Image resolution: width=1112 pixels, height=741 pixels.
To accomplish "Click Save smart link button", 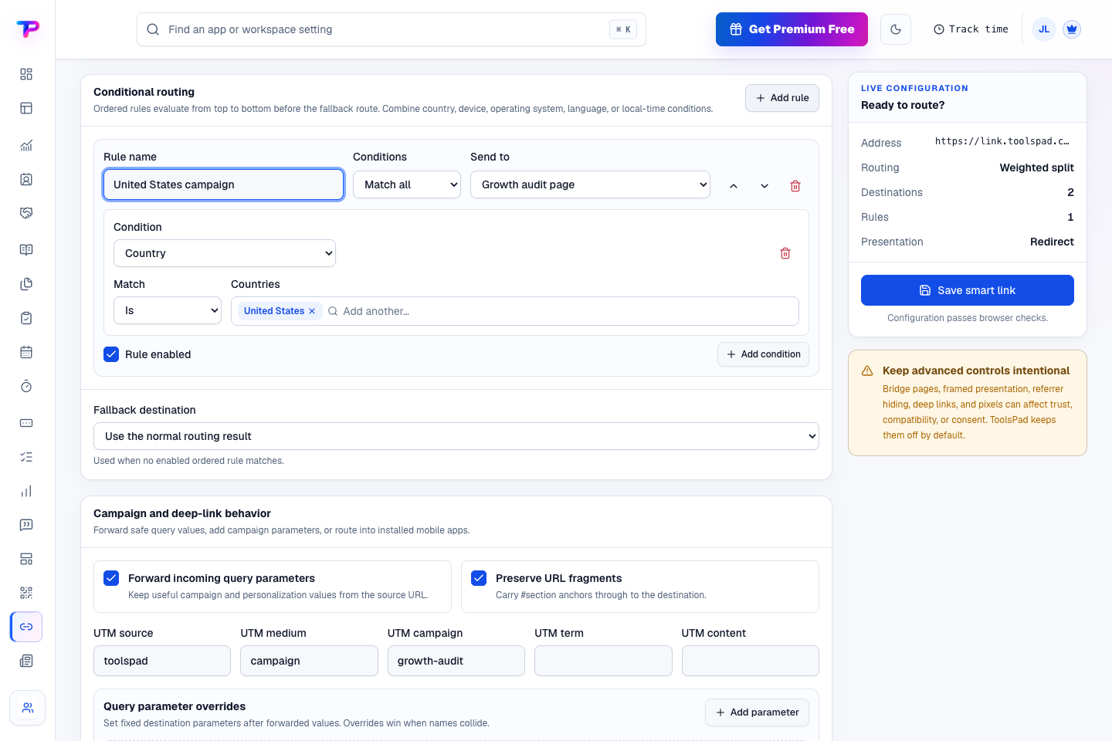I will coord(968,290).
